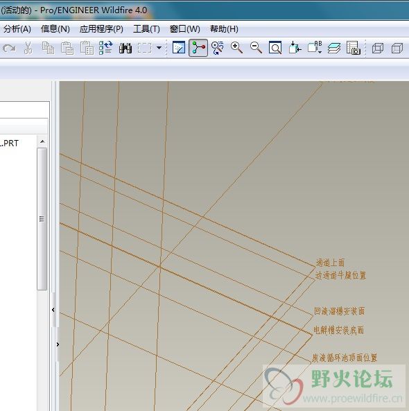Click the model tree scrollbar thumb
The height and width of the screenshot is (411, 409).
pos(42,219)
